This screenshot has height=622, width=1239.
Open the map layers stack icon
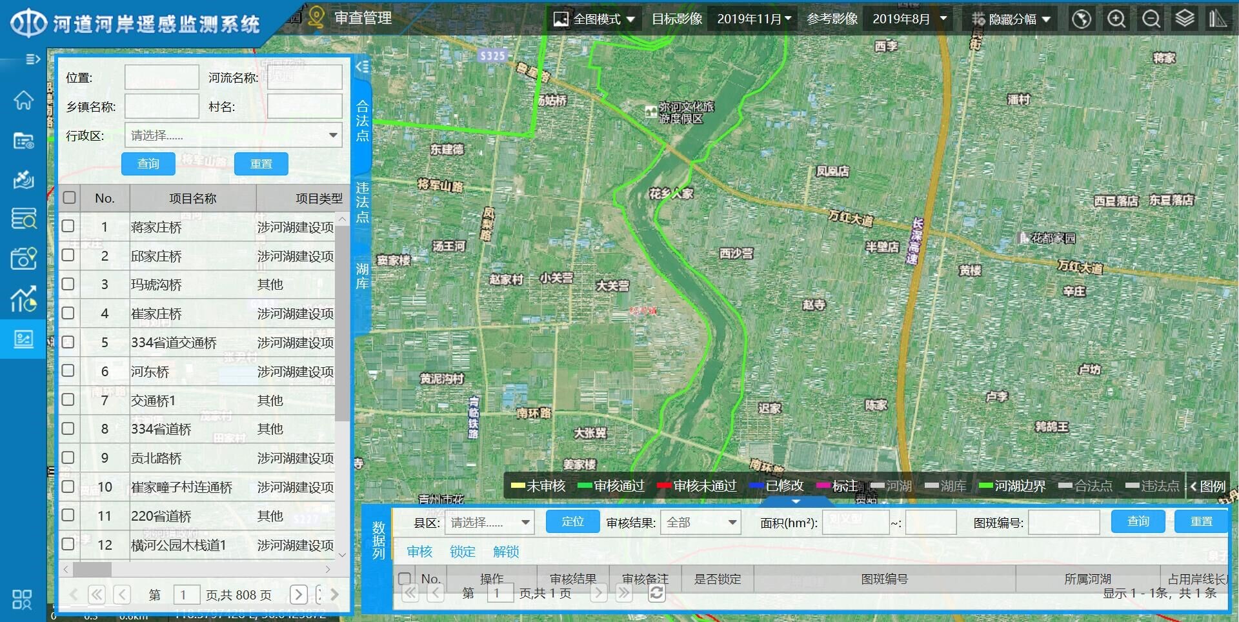pyautogui.click(x=1184, y=19)
